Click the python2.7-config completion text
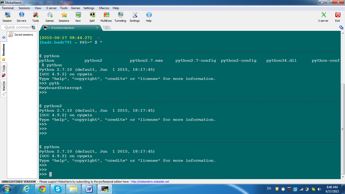The height and width of the screenshot is (194, 345). [196, 61]
